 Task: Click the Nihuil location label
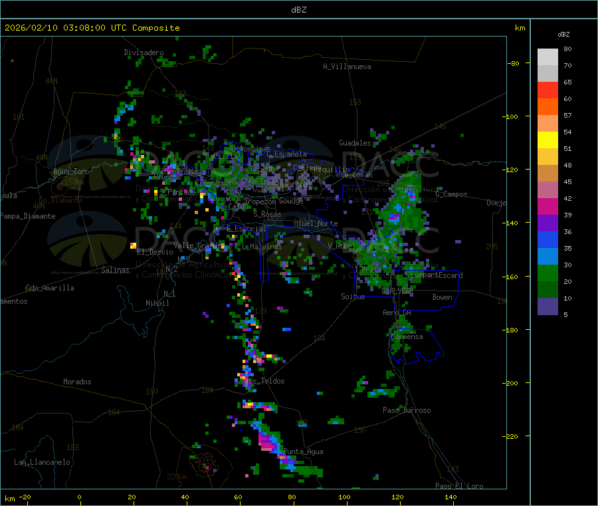(157, 303)
